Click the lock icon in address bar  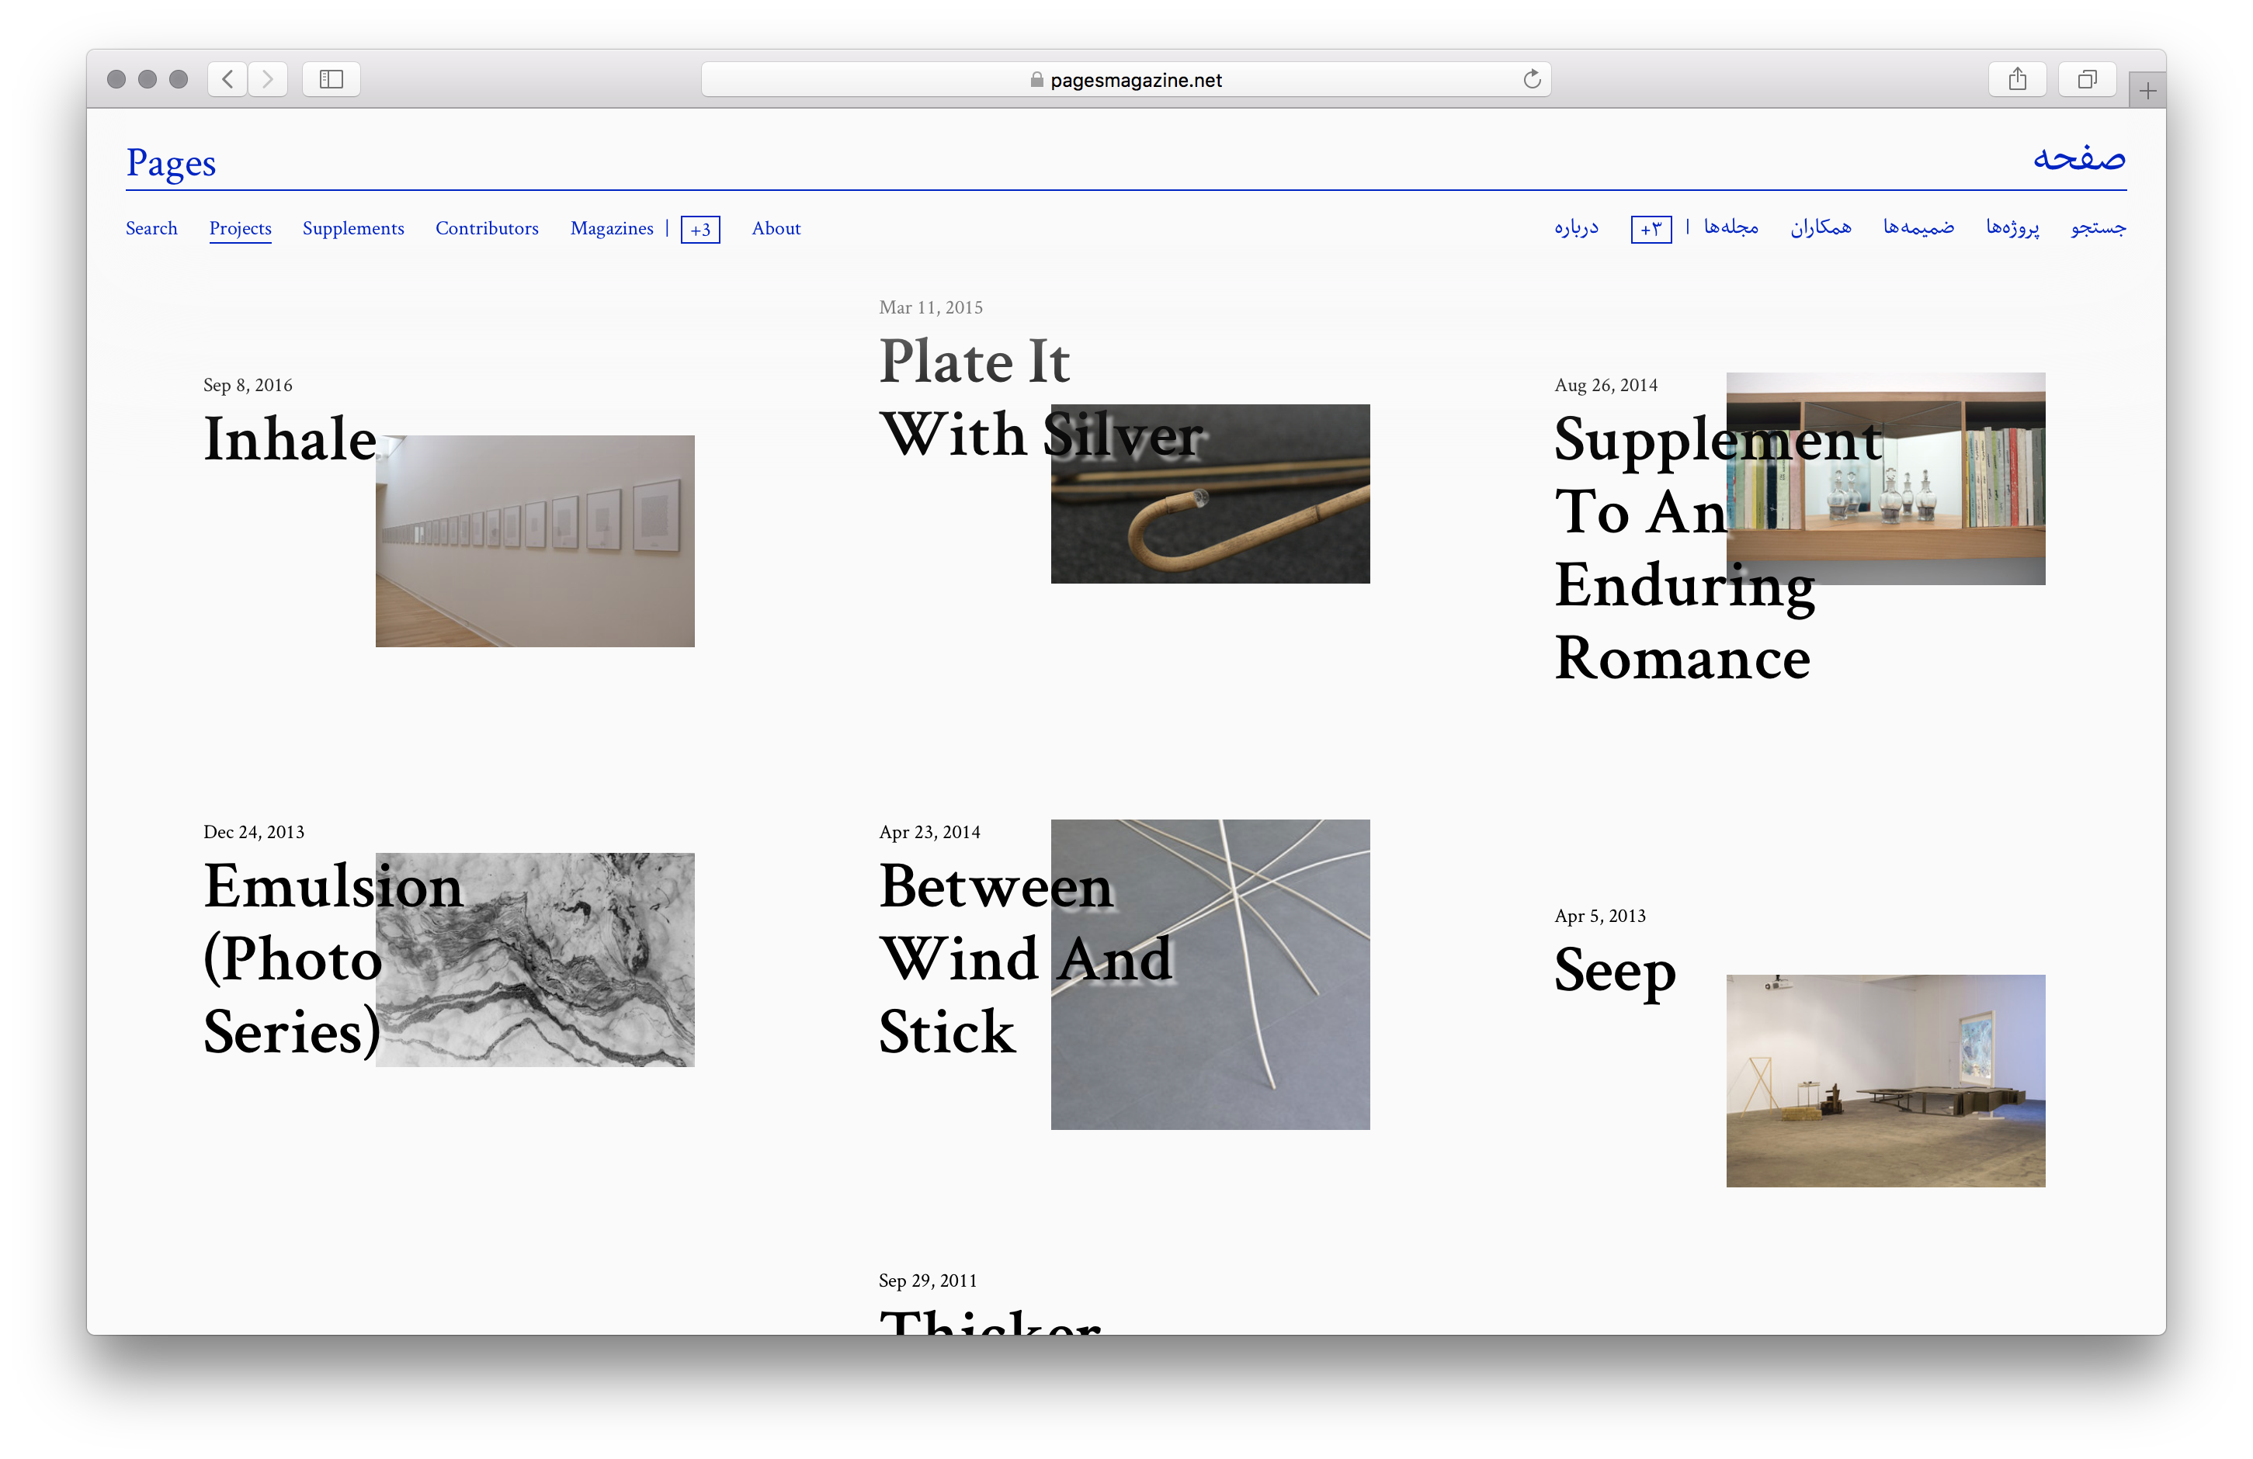(1036, 81)
